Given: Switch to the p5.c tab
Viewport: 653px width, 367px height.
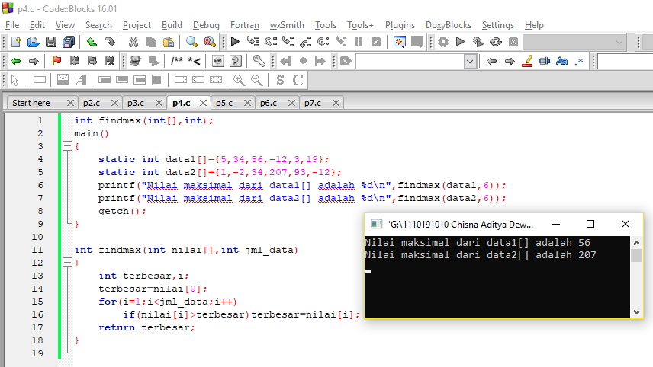Looking at the screenshot, I should [x=224, y=103].
